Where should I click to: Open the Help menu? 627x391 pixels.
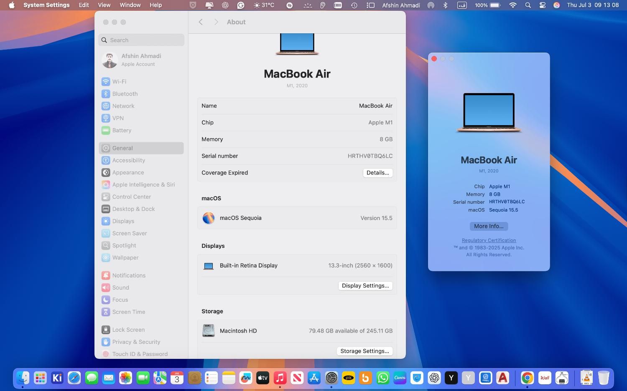(155, 5)
